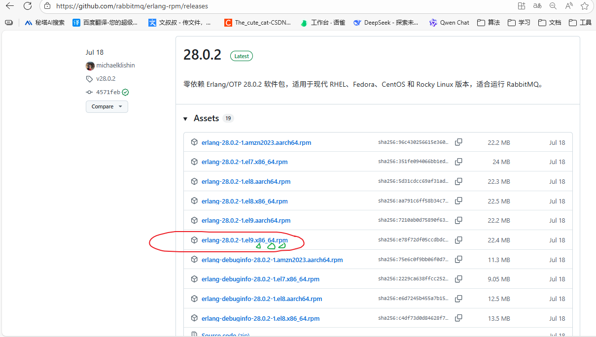This screenshot has height=337, width=596.
Task: Download erlang-28.0.2-1.el8.aarch64.rpm
Action: pyautogui.click(x=246, y=181)
